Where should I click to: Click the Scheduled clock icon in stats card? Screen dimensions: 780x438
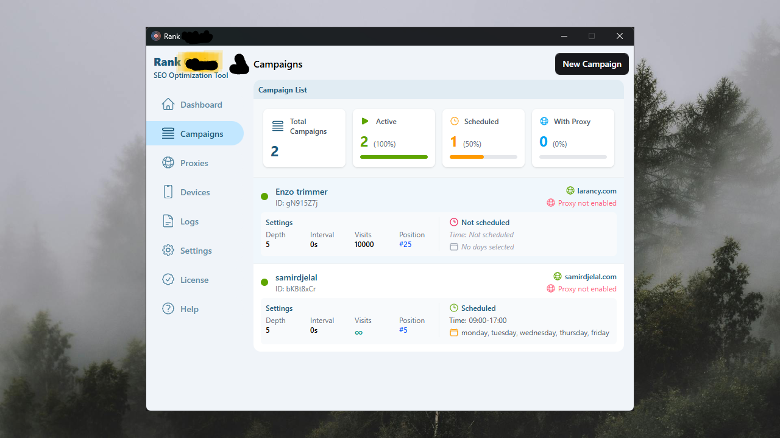454,122
